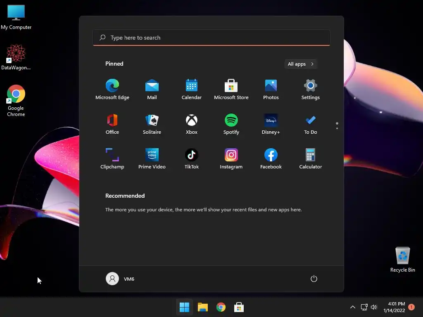Click the Type here to search field

coord(211,38)
